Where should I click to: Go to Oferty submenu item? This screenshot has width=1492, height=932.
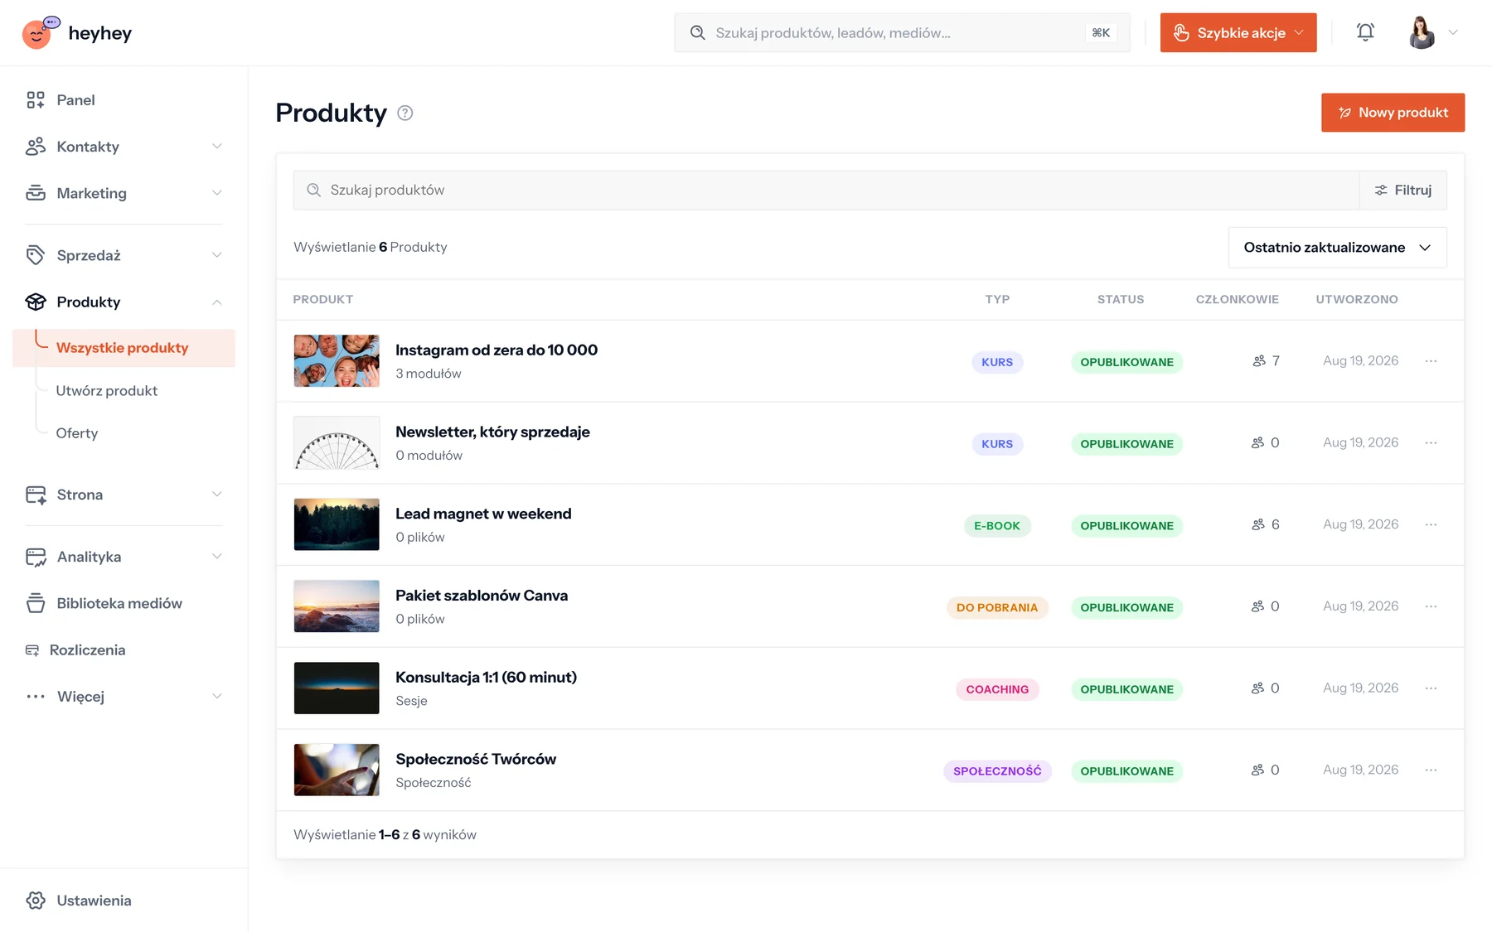coord(76,433)
